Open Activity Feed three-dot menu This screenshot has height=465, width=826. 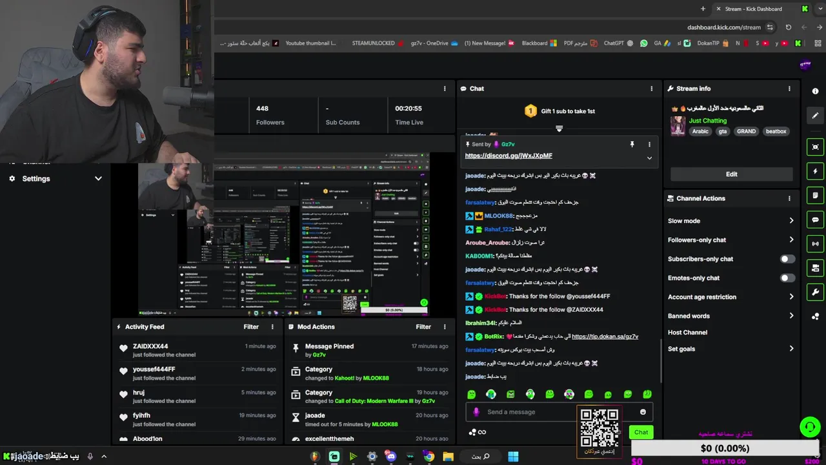(x=272, y=327)
